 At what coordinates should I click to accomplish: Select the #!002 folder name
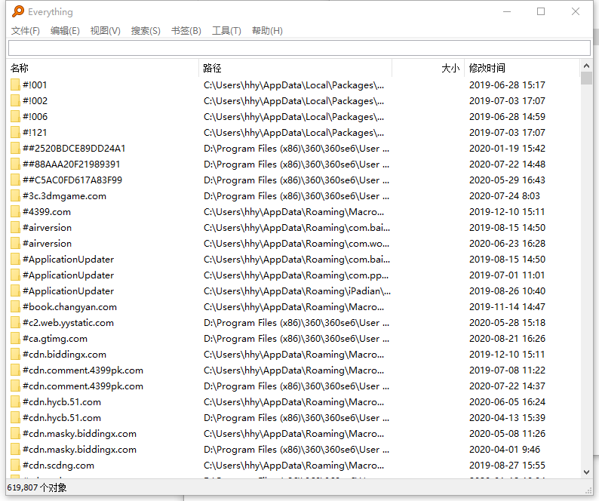35,101
